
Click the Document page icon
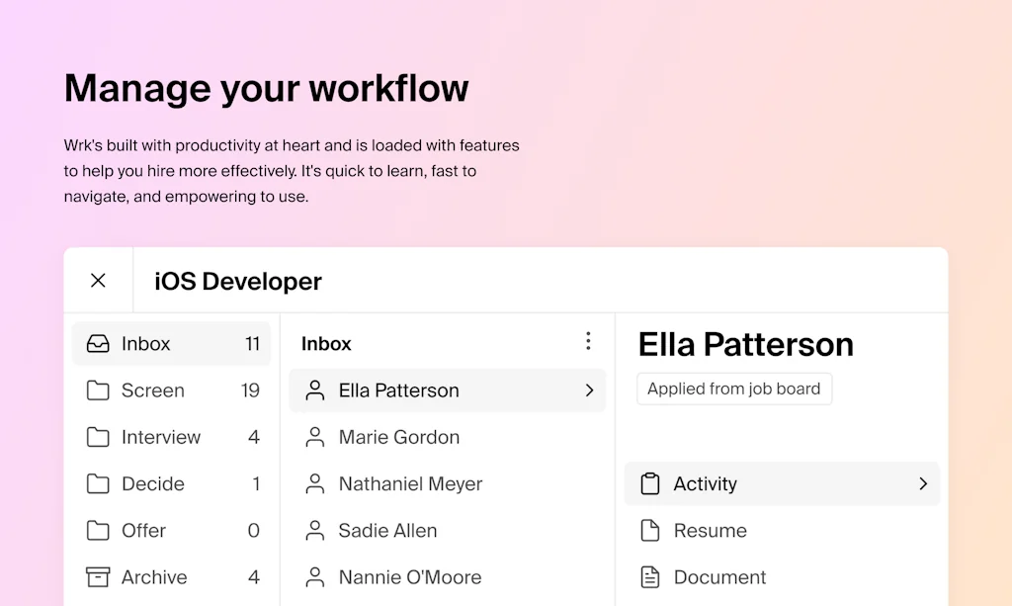coord(649,576)
